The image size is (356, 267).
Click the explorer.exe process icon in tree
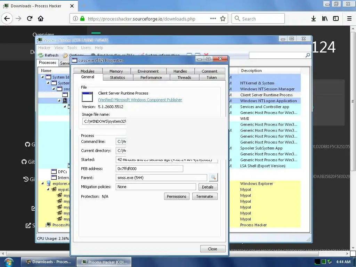coord(48,183)
